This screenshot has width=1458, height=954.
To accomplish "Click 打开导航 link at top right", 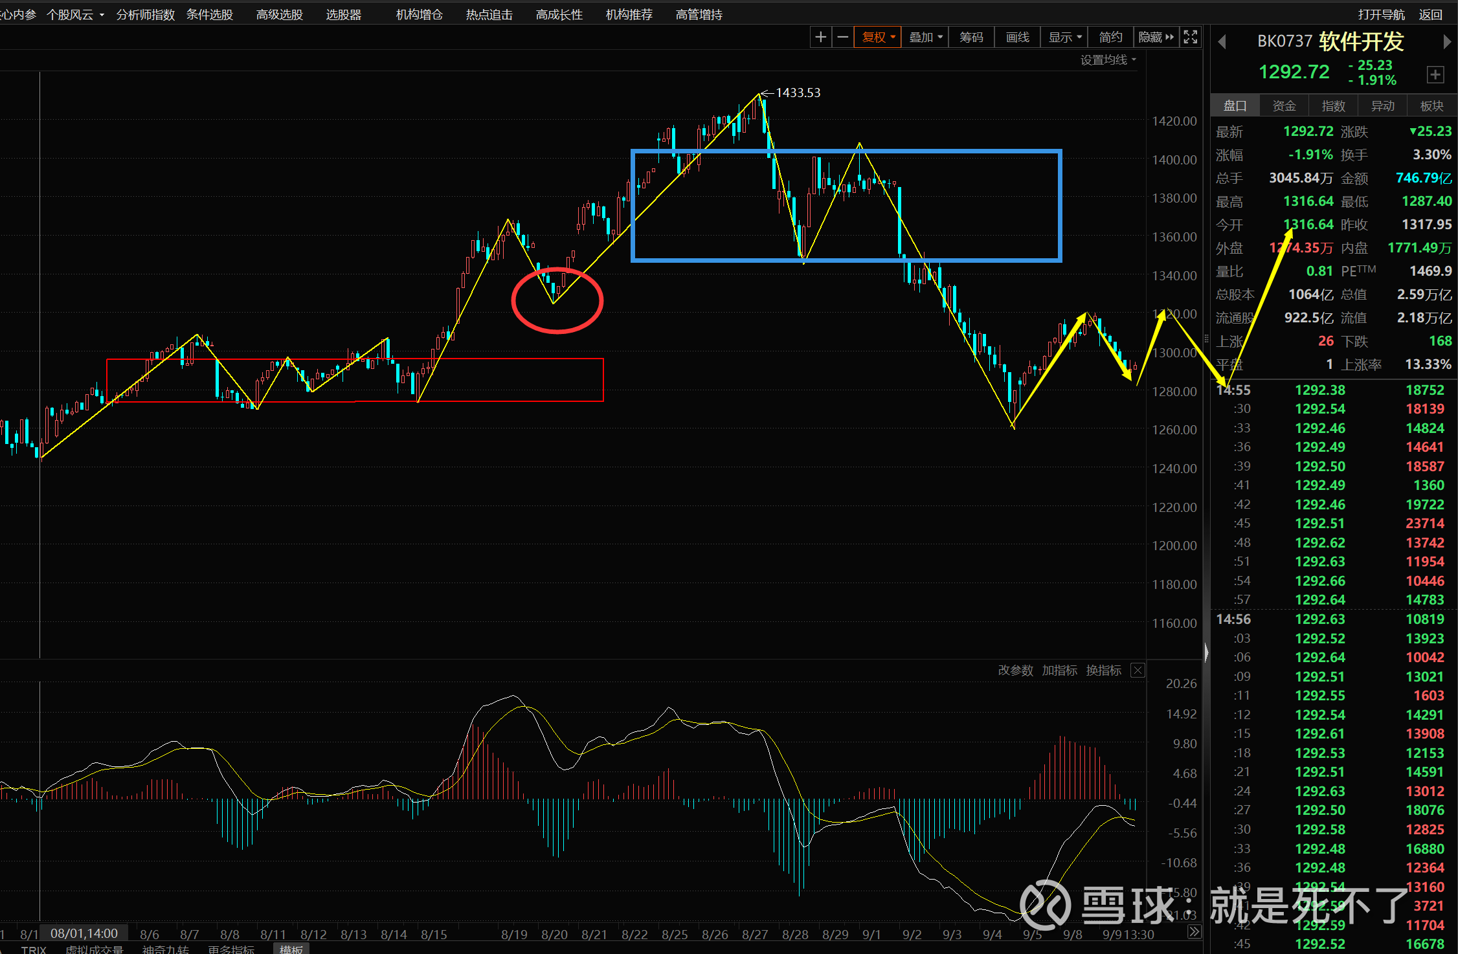I will click(1381, 14).
